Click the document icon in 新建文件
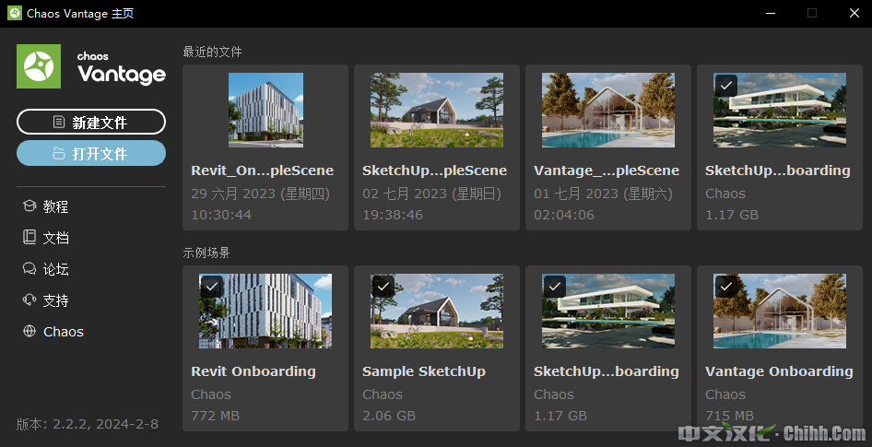 click(x=58, y=122)
